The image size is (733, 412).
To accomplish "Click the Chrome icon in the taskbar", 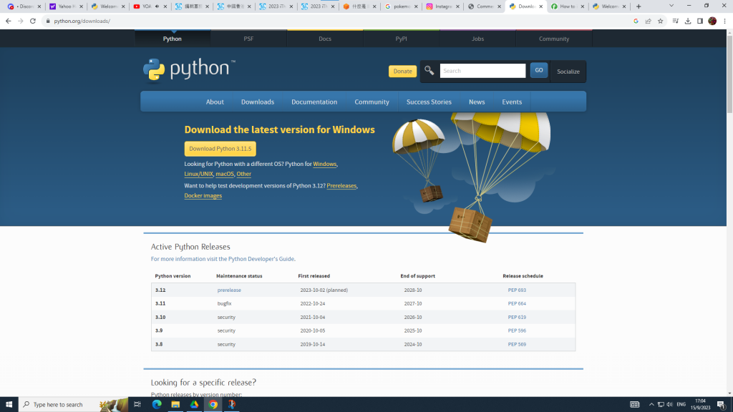I will [x=213, y=405].
